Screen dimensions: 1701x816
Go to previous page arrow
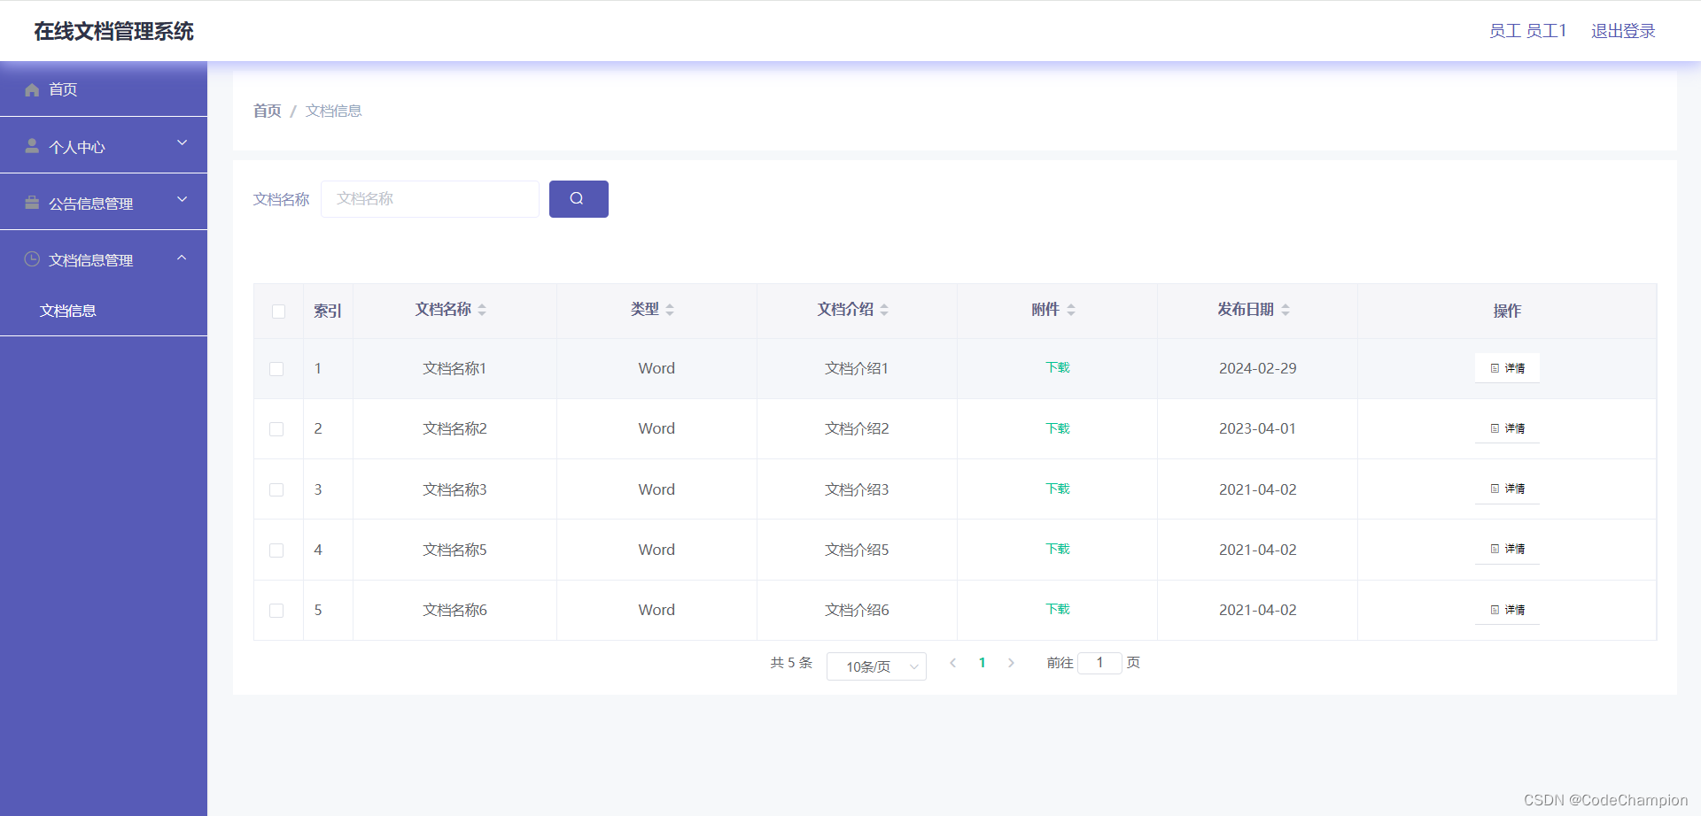[x=952, y=663]
